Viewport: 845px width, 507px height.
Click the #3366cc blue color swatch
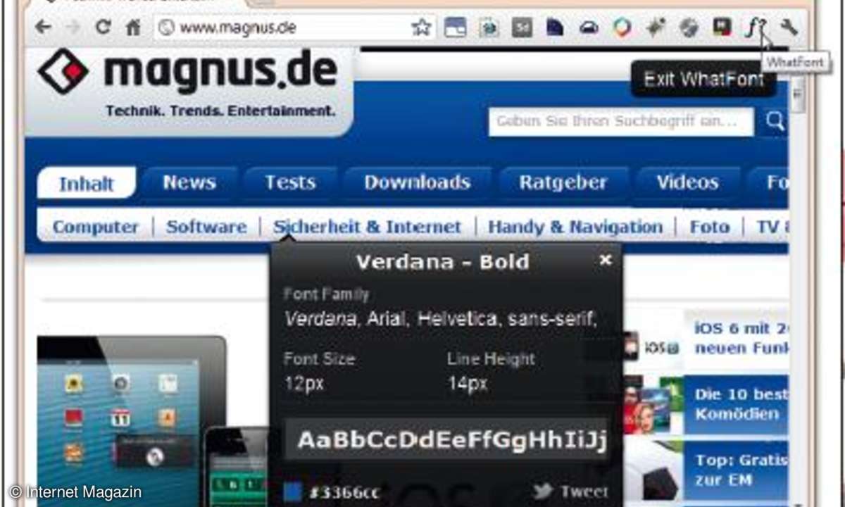click(292, 492)
